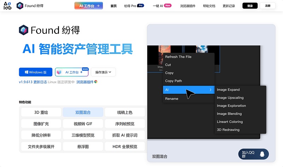Click the blue sky image thumbnail in demo
Viewport: 283px width, 167px height.
(x=202, y=49)
